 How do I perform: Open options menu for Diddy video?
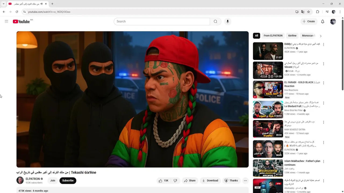tap(323, 44)
